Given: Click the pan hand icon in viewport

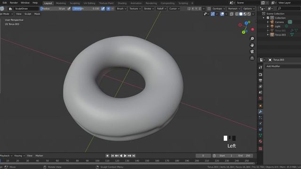Looking at the screenshot, I should pyautogui.click(x=252, y=45).
